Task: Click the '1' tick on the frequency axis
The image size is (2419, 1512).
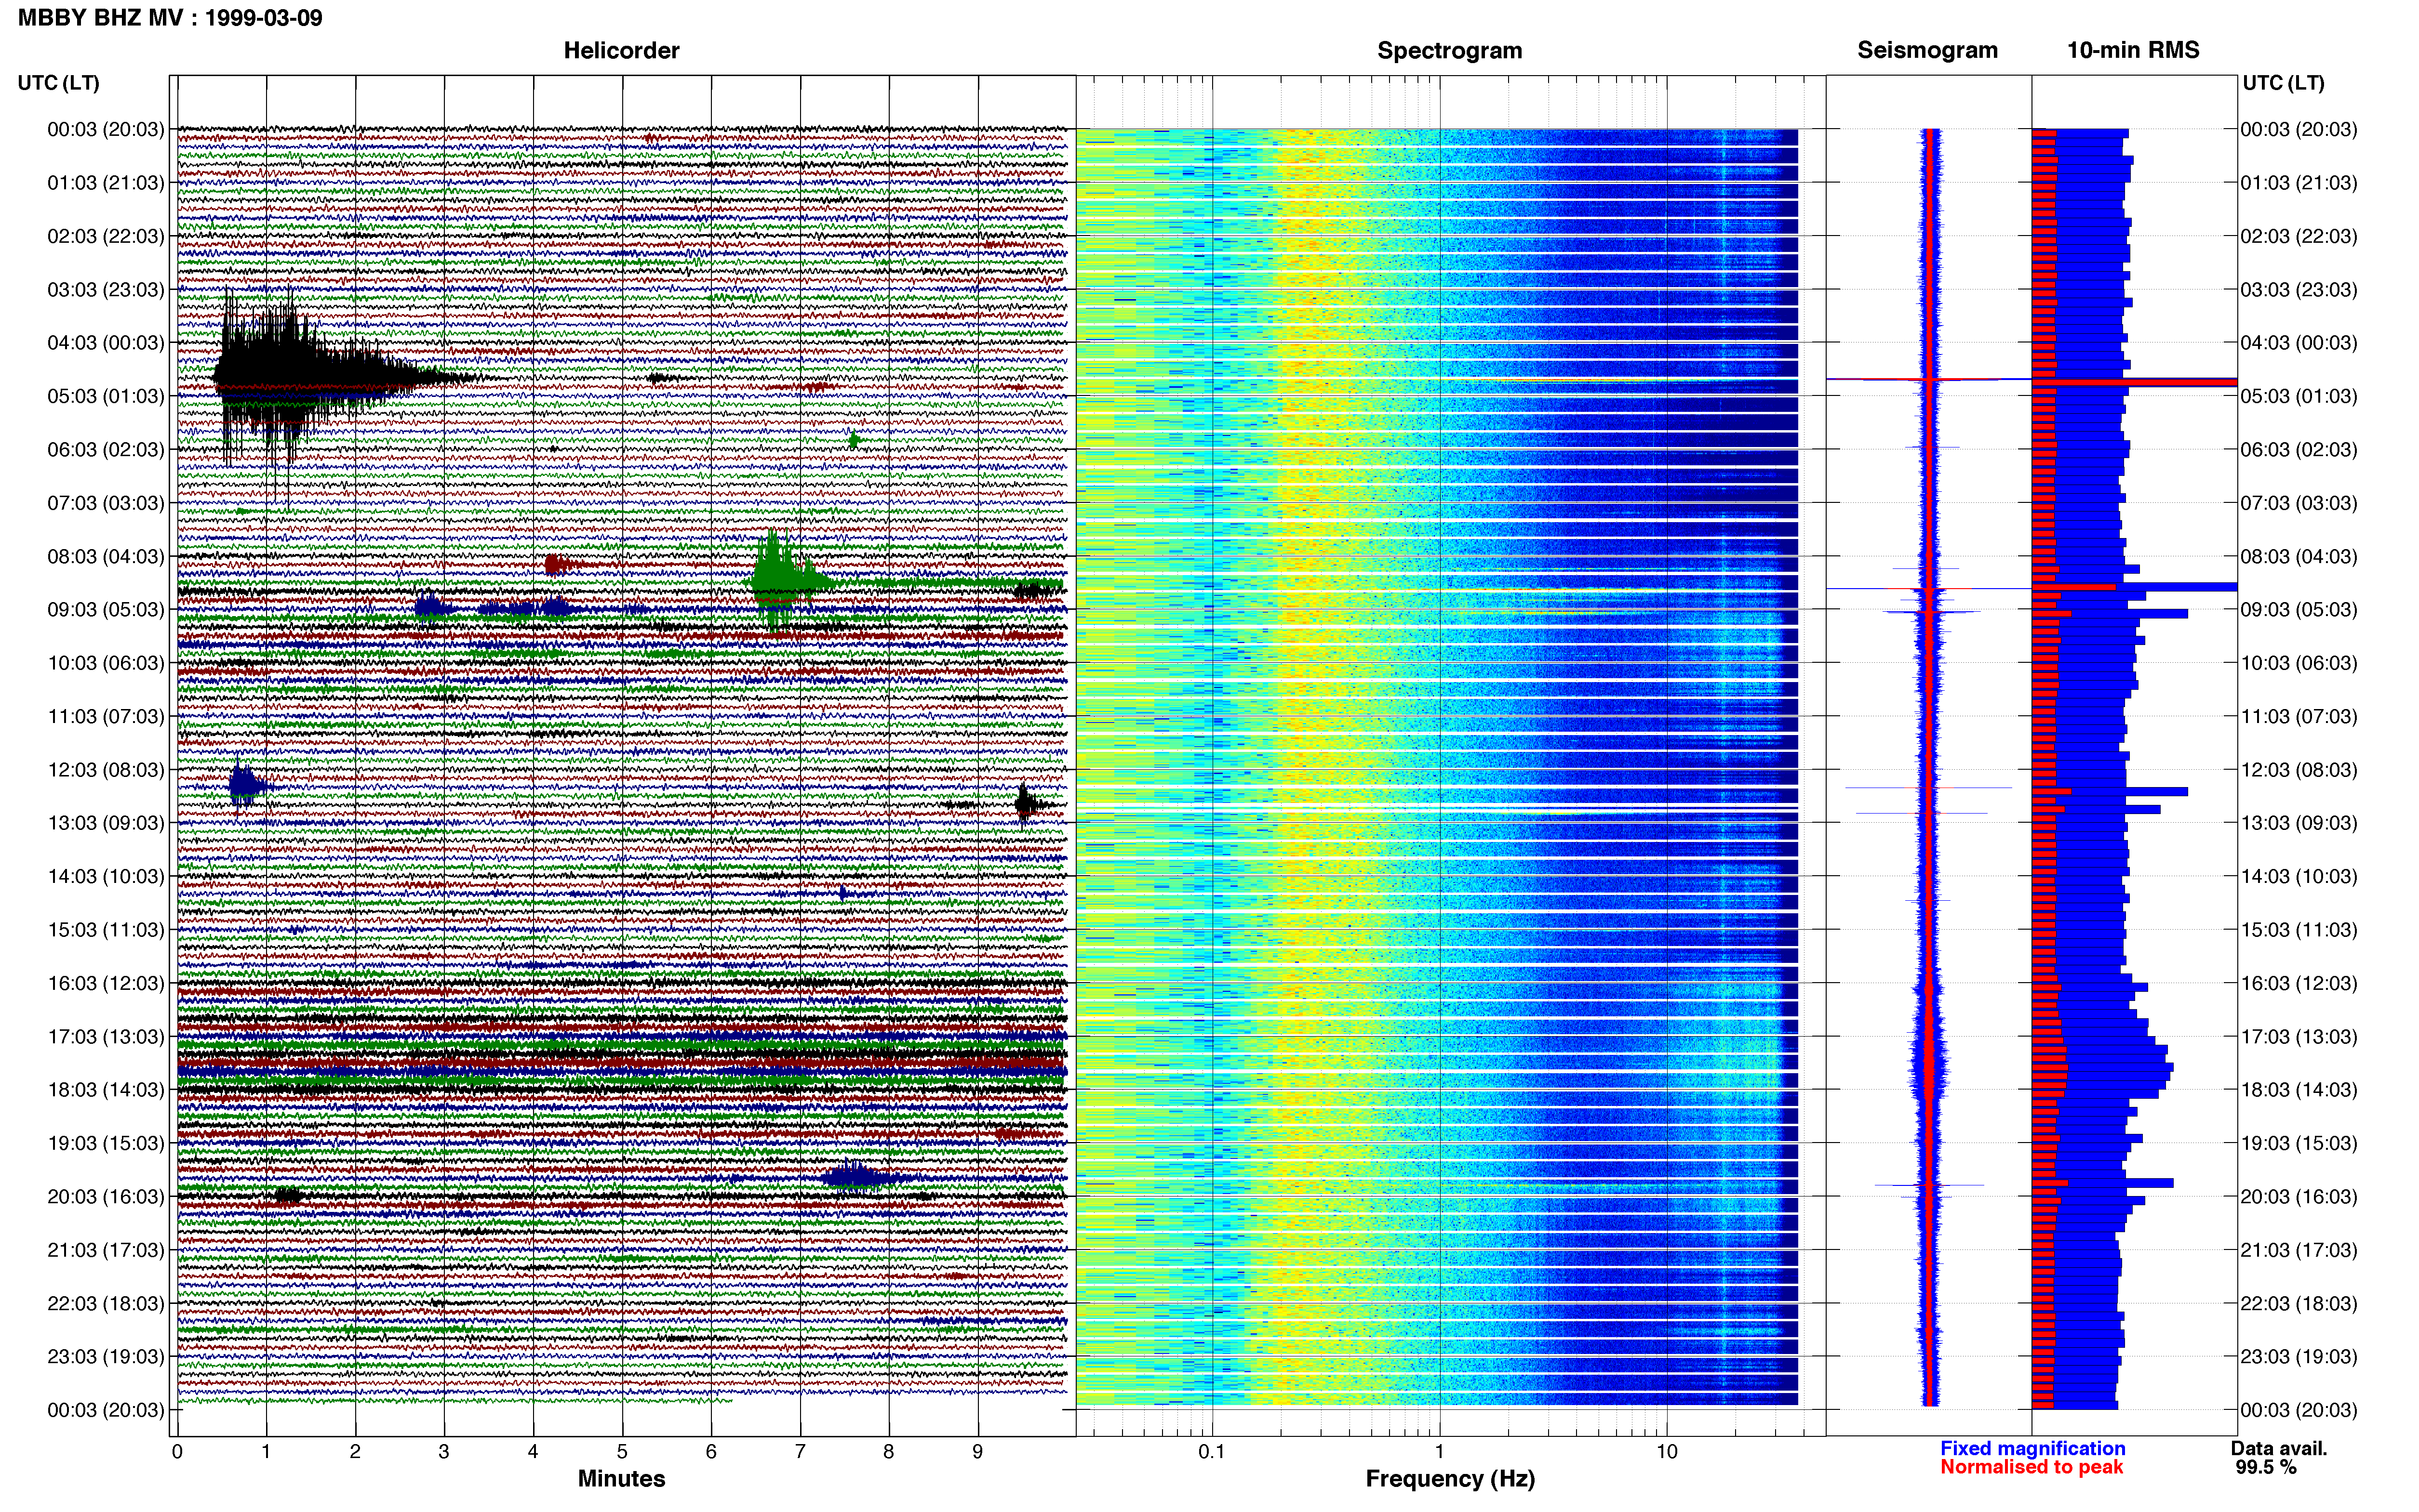Action: pos(1440,1452)
